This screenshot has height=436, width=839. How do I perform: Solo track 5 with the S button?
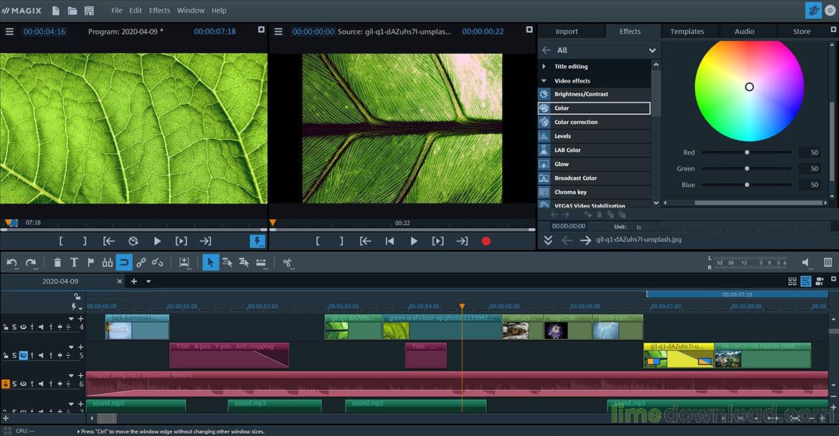14,355
